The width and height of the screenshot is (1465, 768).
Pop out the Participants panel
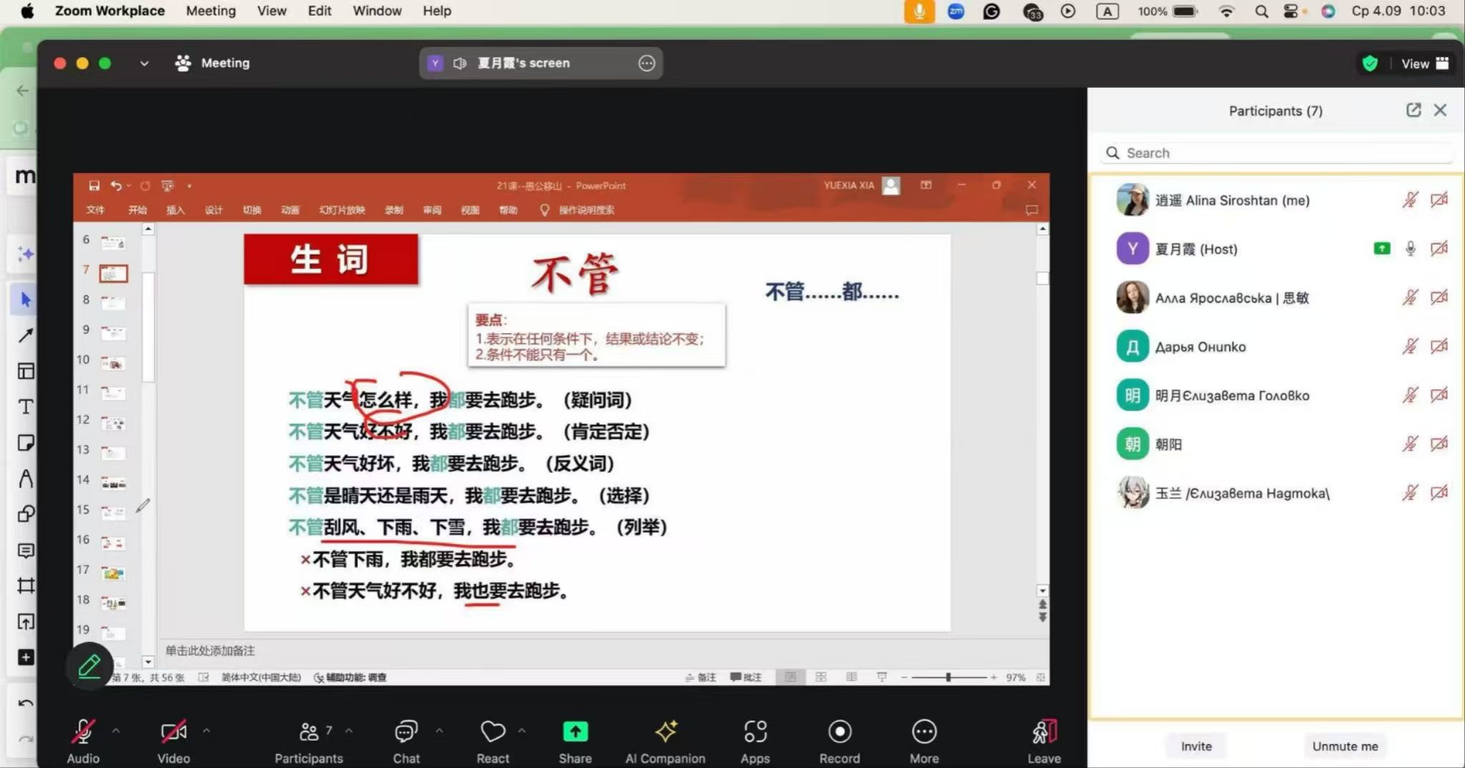[1413, 110]
